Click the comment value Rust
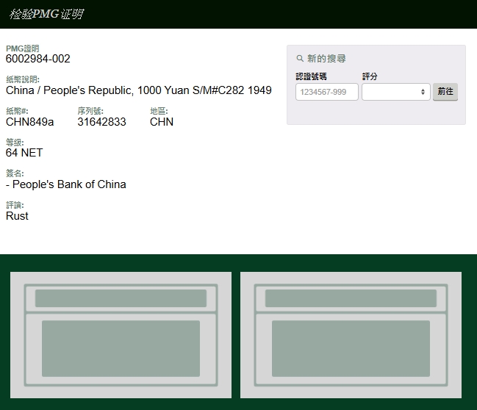477x410 pixels. [17, 216]
